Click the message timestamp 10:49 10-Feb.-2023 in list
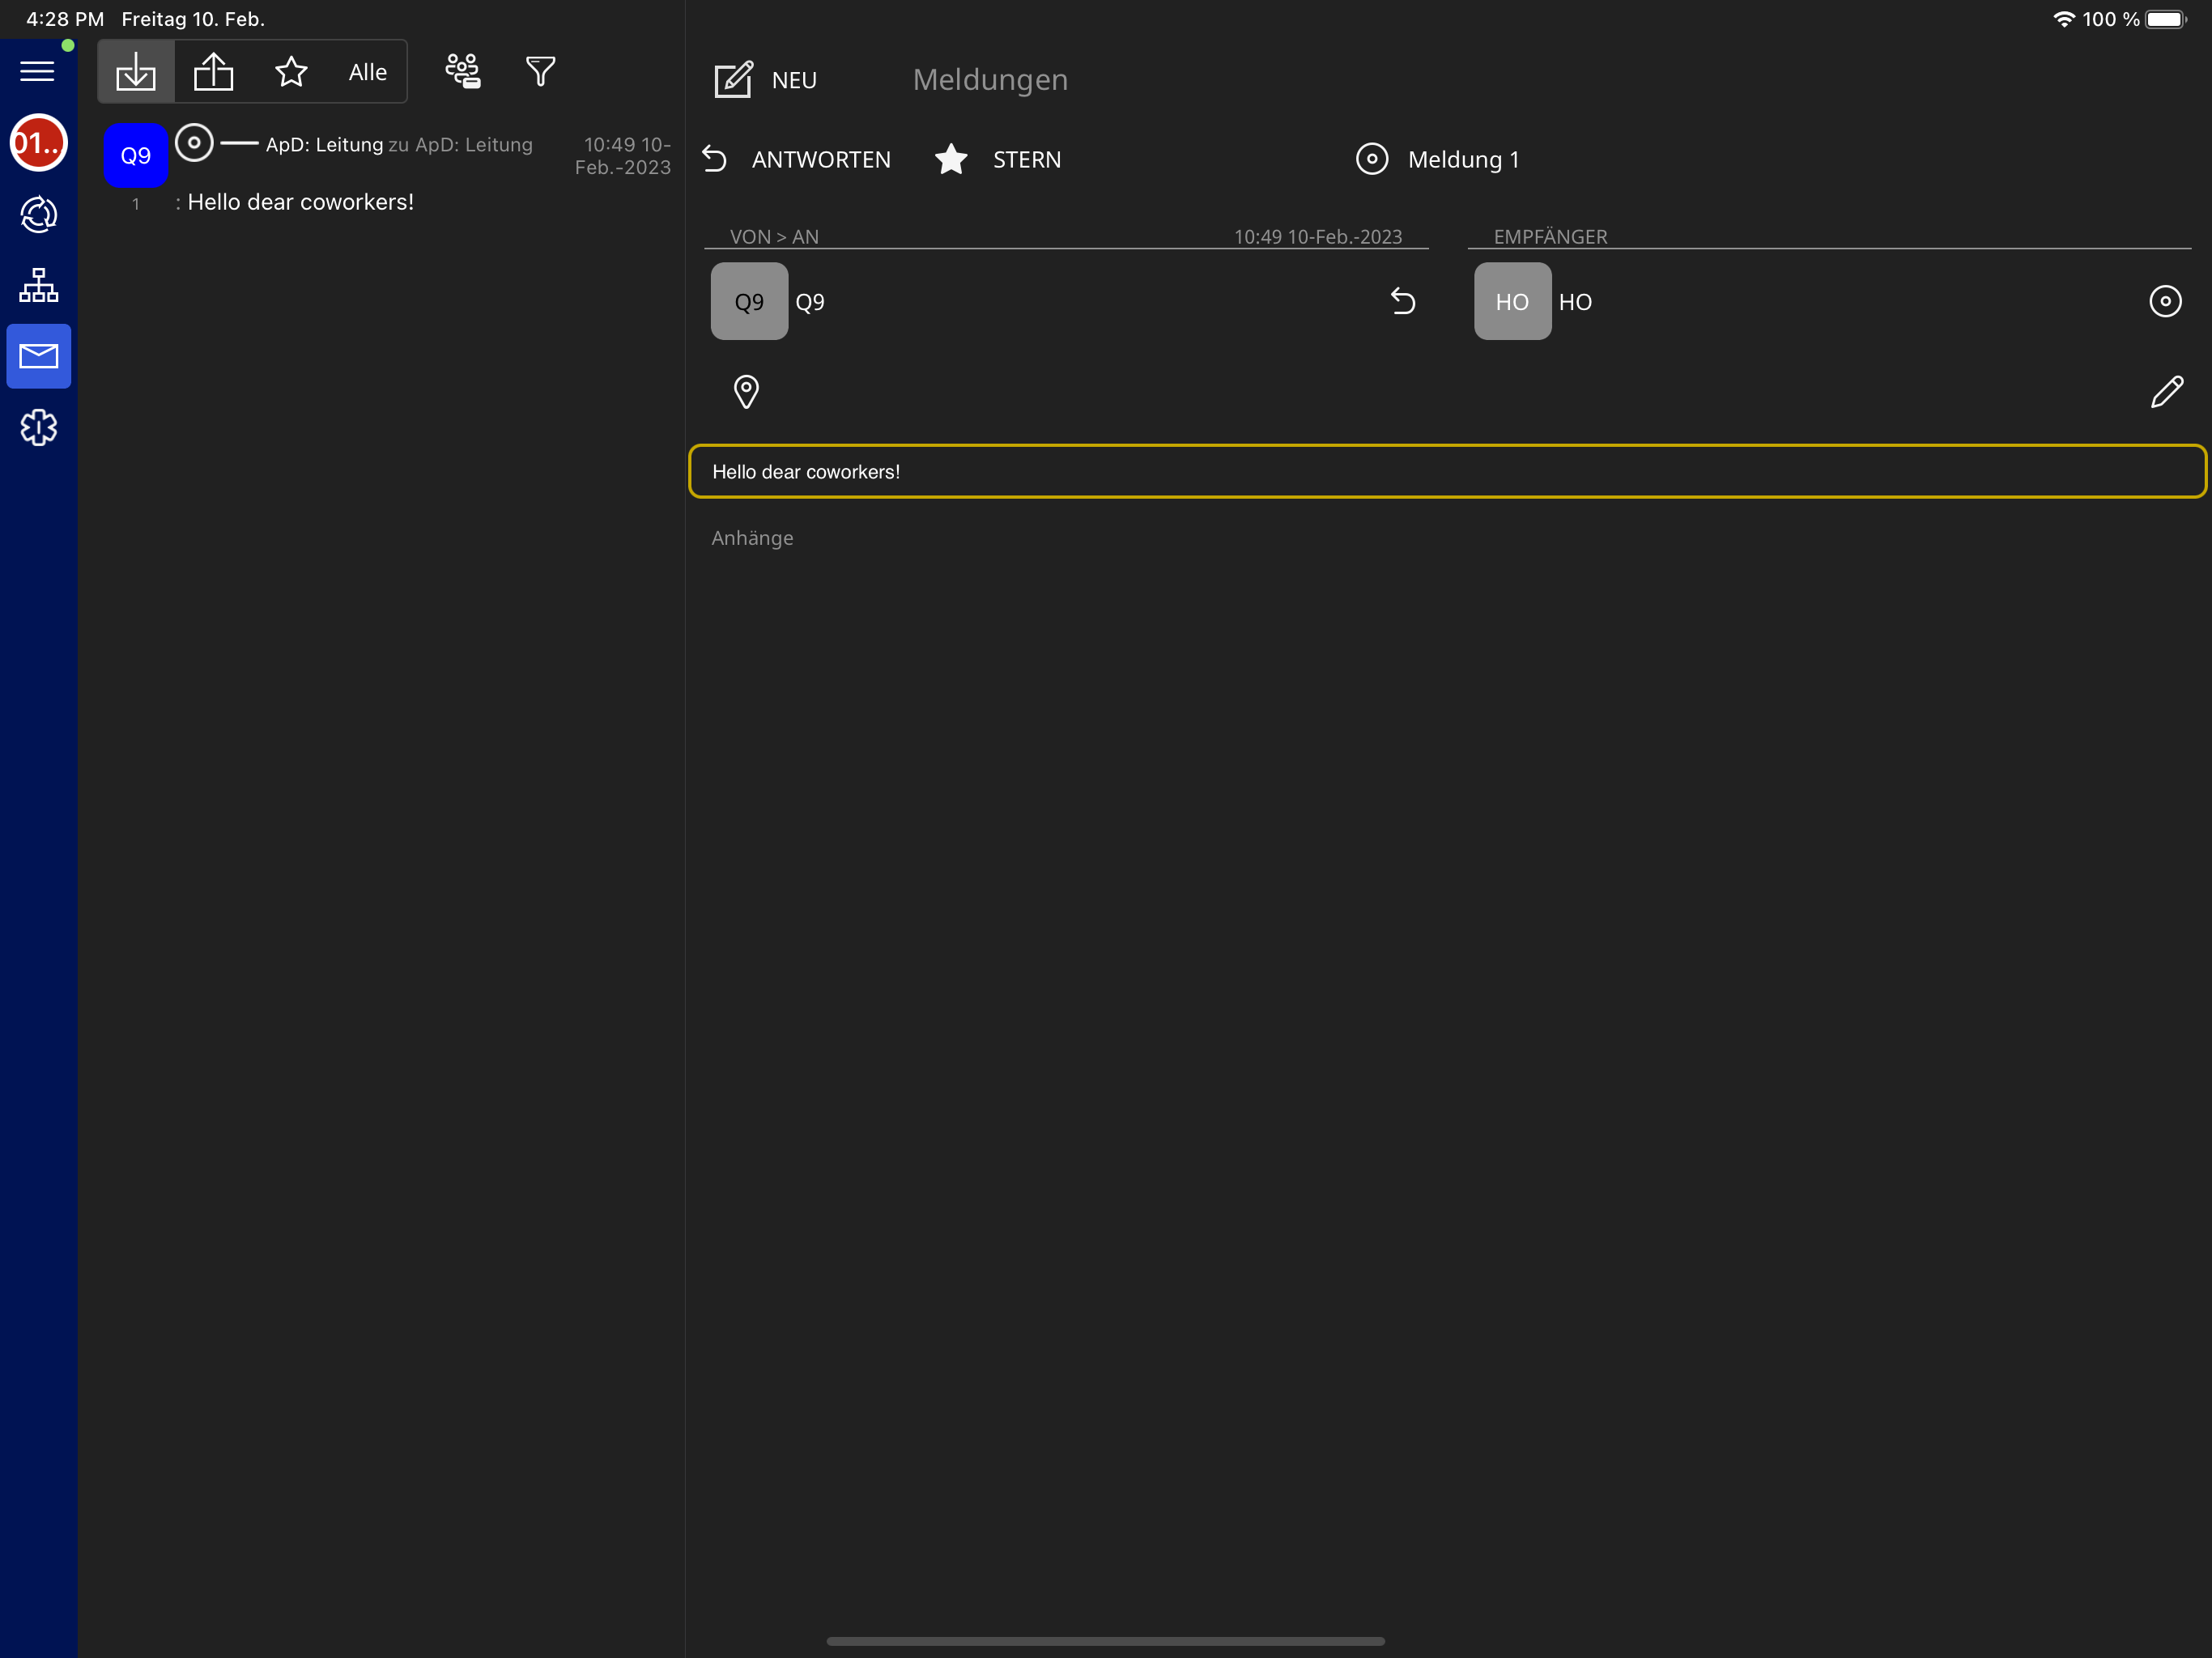This screenshot has width=2212, height=1658. pos(623,156)
